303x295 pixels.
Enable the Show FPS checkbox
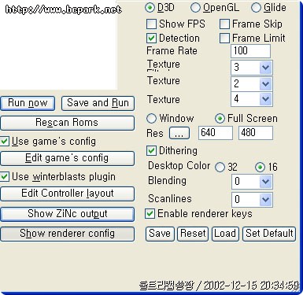click(151, 24)
